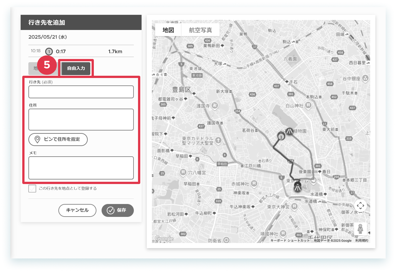This screenshot has height=272, width=396.
Task: Click the 住所 address text area
Action: (x=81, y=120)
